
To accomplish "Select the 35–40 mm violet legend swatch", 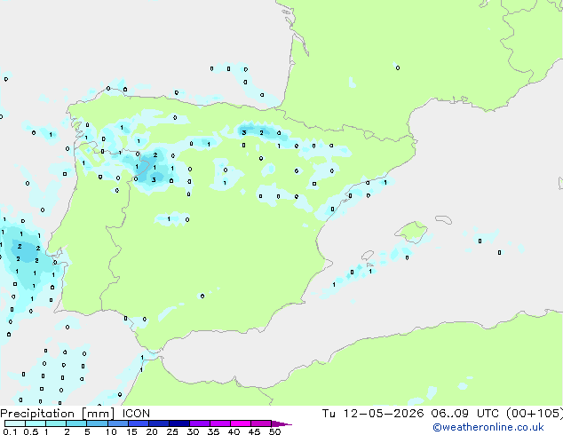I will pyautogui.click(x=220, y=423).
